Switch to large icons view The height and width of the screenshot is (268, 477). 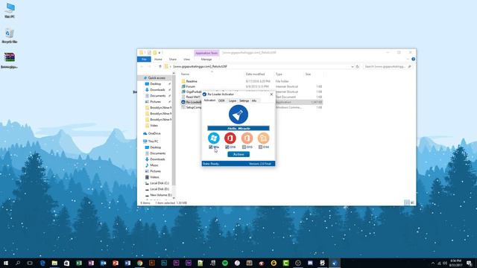tap(412, 202)
